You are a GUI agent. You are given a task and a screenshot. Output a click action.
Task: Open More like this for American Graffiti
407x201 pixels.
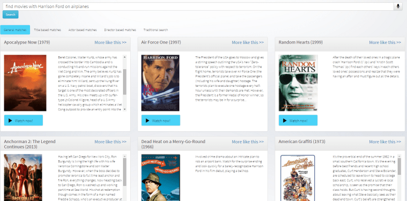[x=385, y=142]
